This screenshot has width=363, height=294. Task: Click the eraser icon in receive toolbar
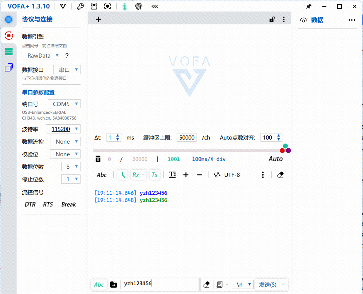[x=280, y=175]
